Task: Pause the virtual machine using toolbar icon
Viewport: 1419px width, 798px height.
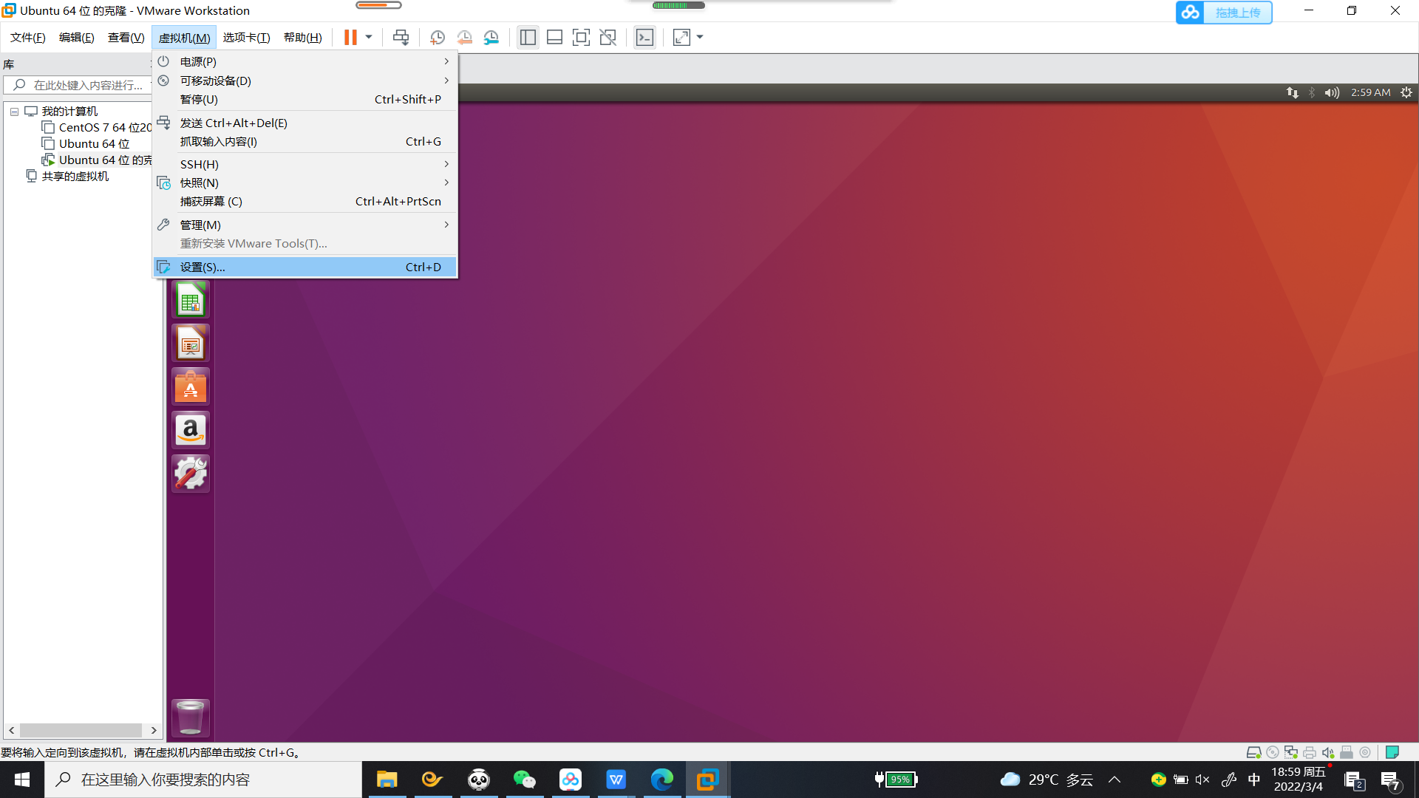Action: coord(350,37)
